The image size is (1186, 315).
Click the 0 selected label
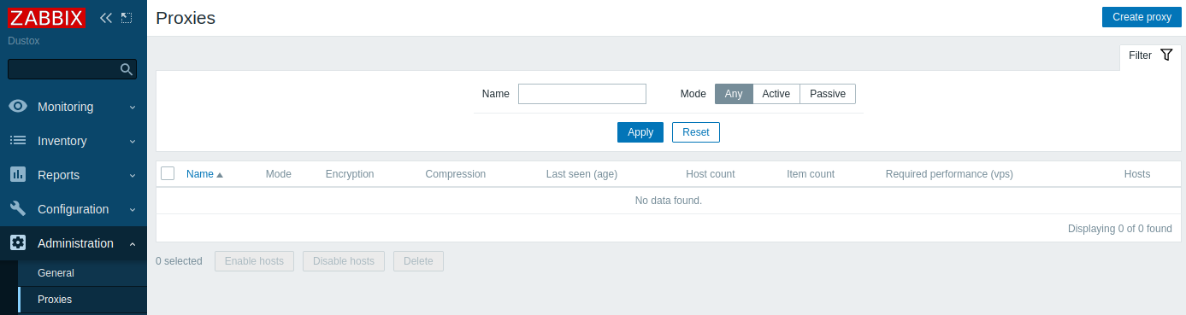click(x=179, y=261)
